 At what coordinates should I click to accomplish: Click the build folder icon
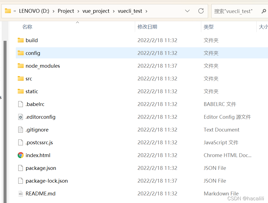[x=21, y=40]
